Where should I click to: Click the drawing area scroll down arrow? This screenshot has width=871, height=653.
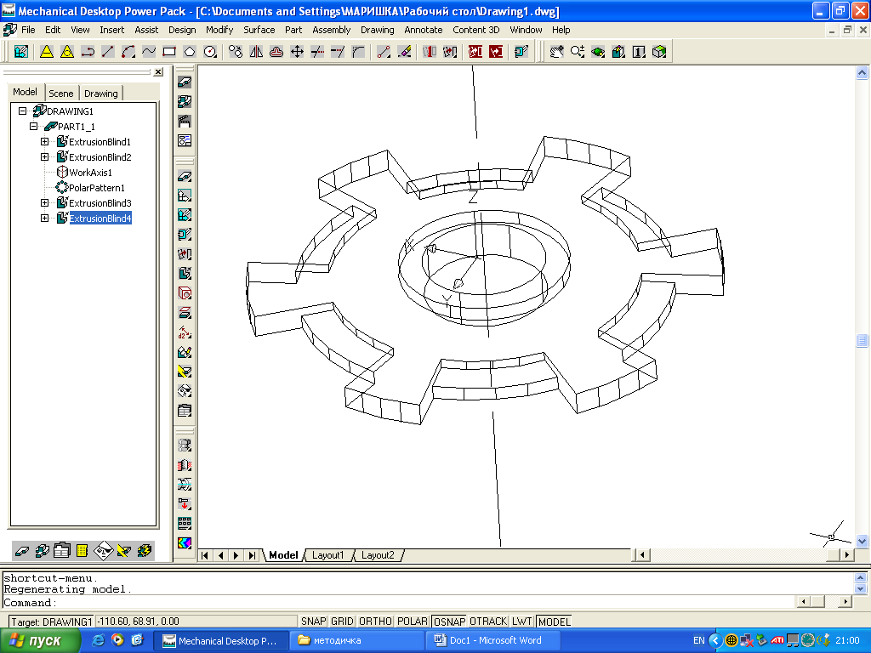[x=862, y=541]
